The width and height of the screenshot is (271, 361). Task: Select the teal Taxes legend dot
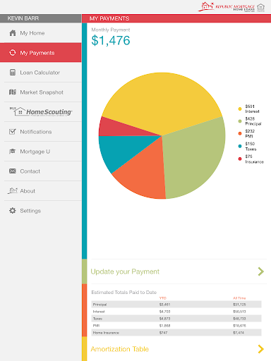[240, 146]
